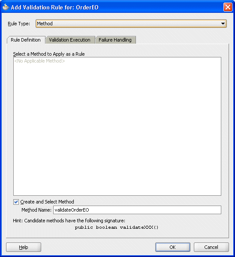The image size is (235, 257).
Task: Click the public boolean validateXXX() text
Action: (117, 227)
